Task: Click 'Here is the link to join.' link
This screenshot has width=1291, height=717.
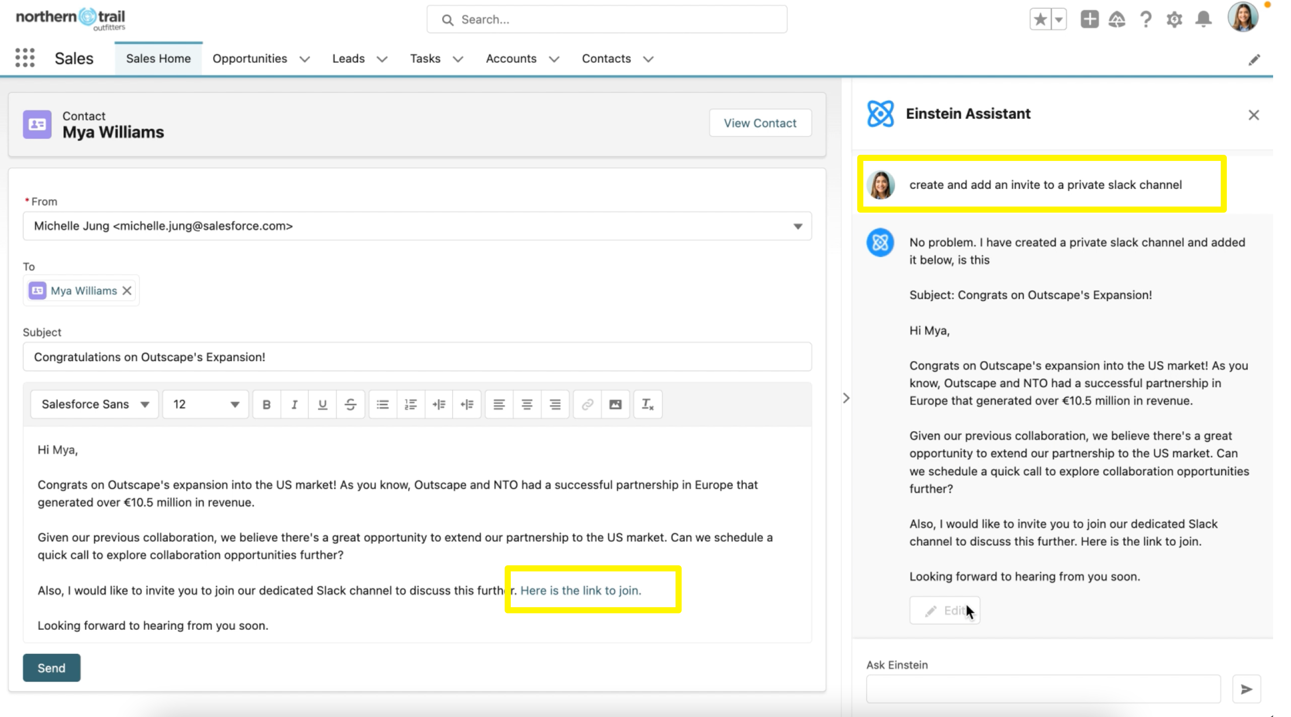Action: coord(581,590)
